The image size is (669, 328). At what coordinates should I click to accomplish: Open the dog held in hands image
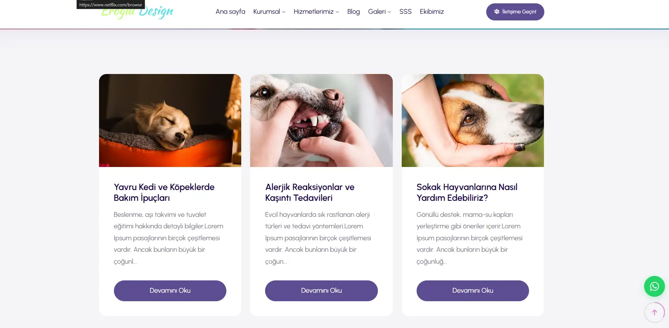pos(473,120)
